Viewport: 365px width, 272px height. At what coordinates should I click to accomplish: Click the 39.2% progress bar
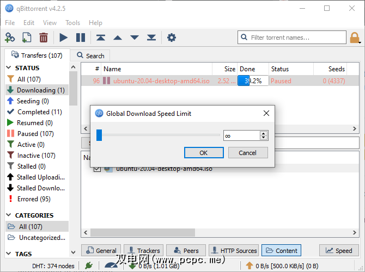tap(253, 81)
